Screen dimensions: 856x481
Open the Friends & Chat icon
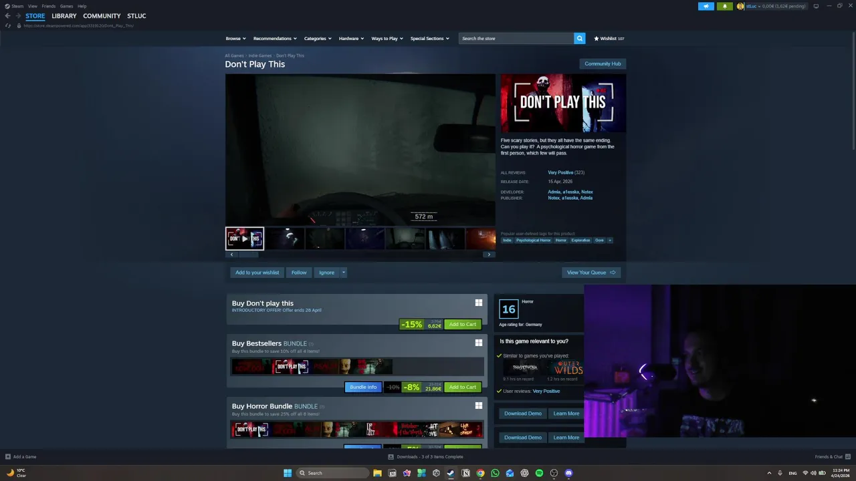[x=848, y=457]
